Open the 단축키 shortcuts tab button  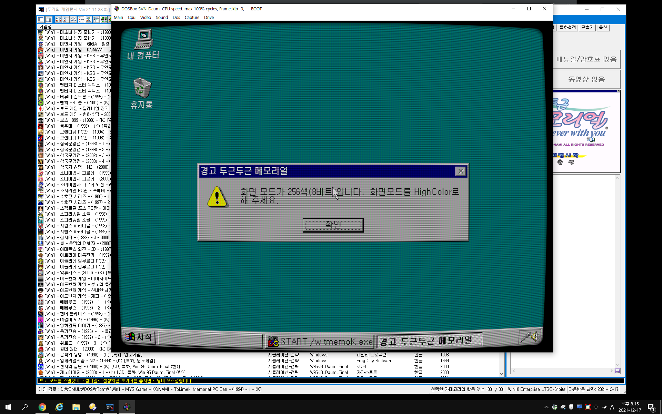click(x=587, y=28)
